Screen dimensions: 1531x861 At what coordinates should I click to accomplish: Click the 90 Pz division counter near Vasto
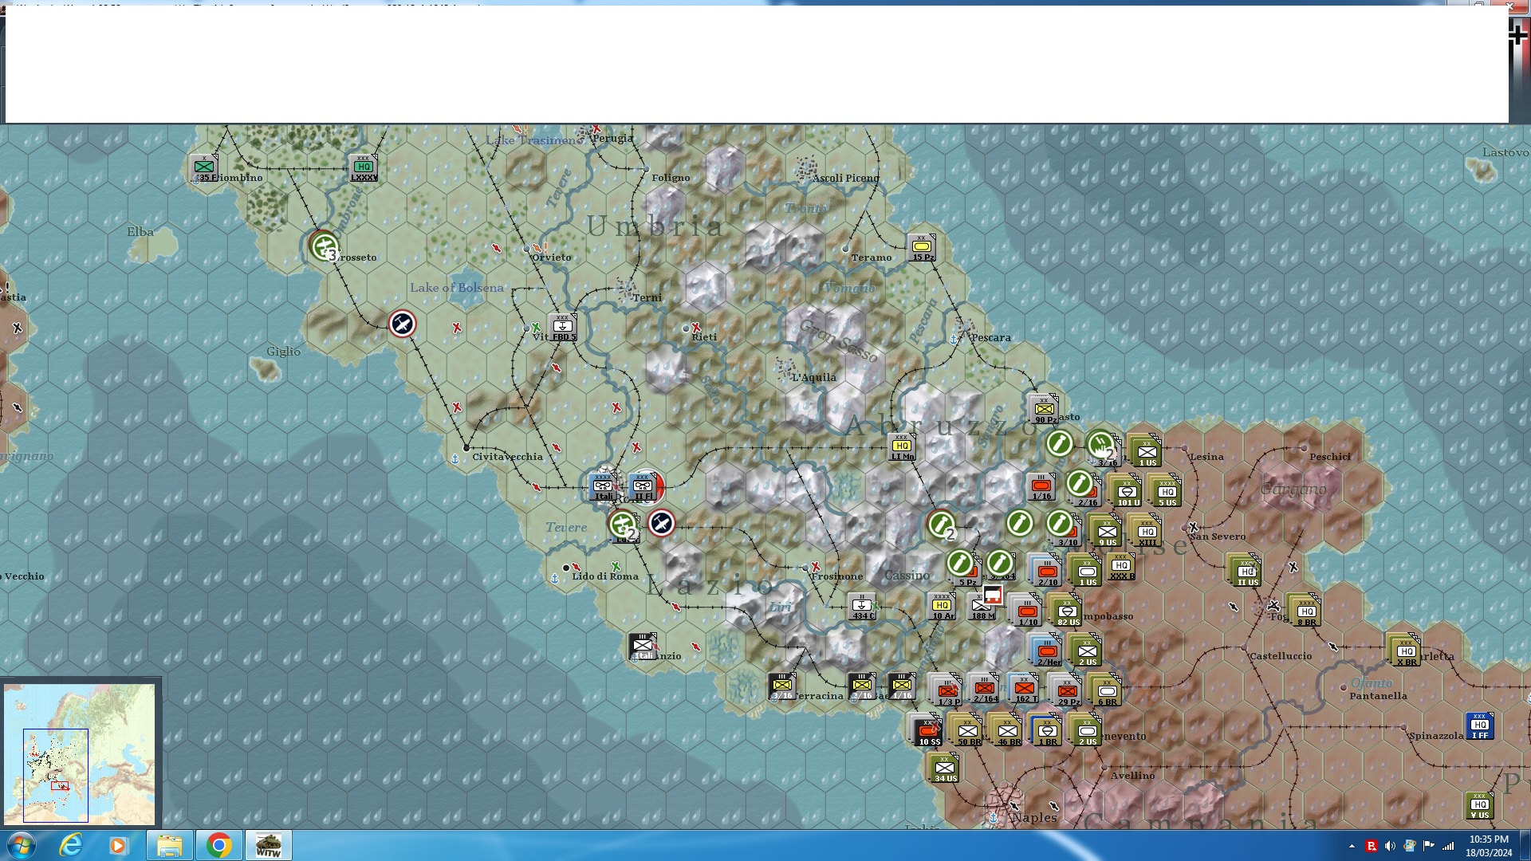(x=1043, y=410)
